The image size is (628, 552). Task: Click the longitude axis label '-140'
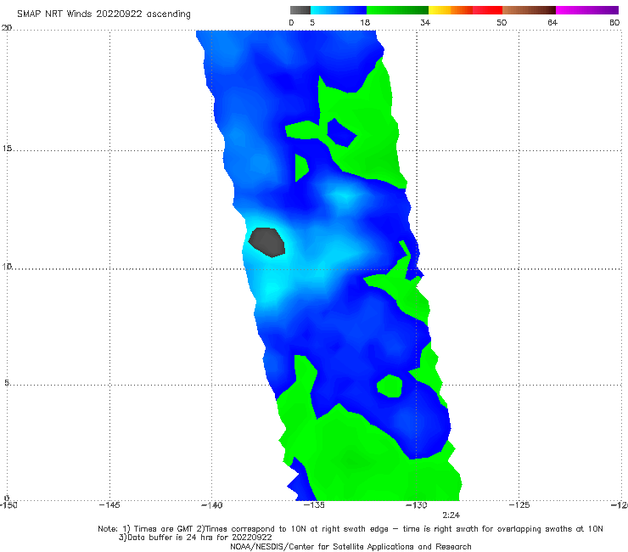(211, 505)
